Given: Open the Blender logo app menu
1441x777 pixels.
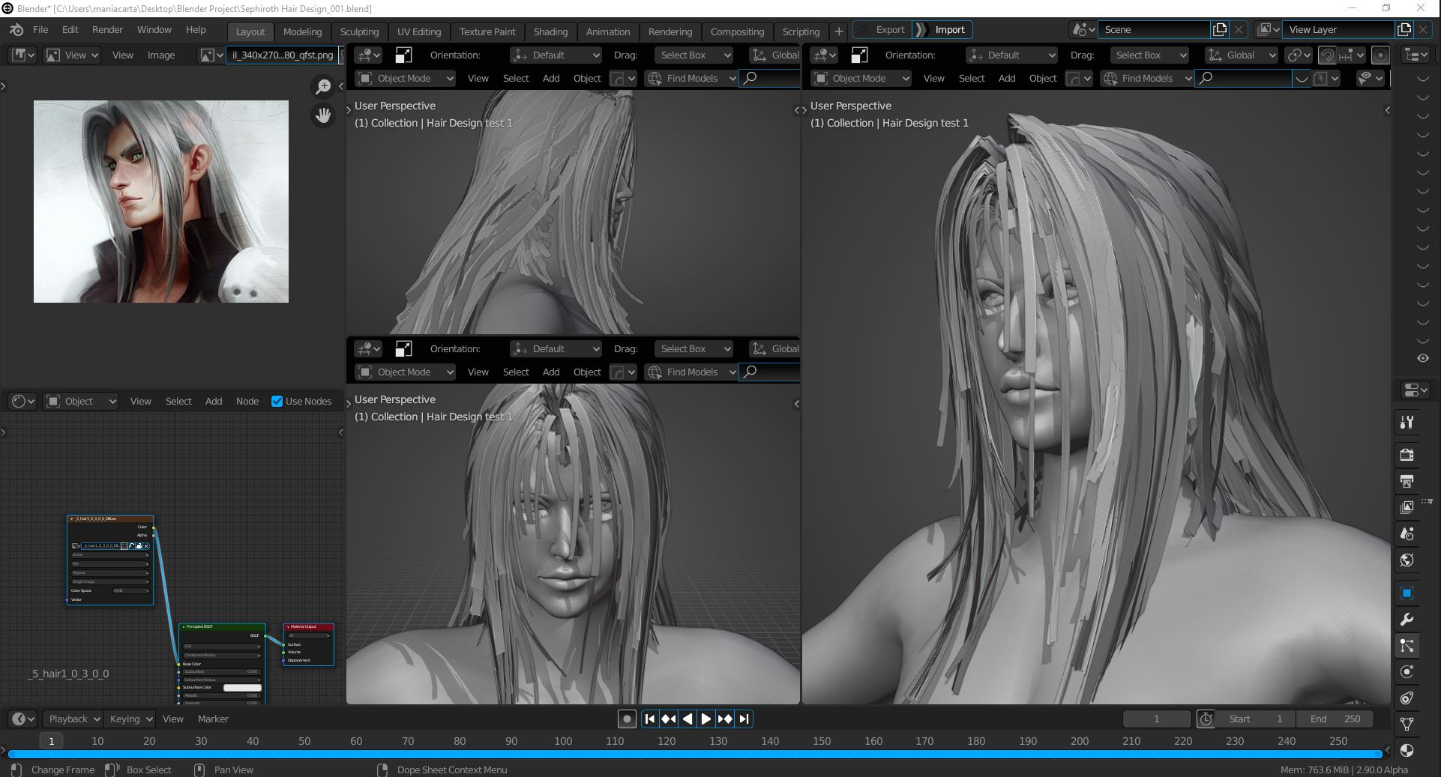Looking at the screenshot, I should click(16, 30).
